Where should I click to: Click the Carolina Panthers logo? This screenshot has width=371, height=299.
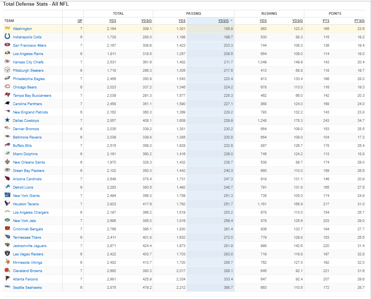[7, 103]
